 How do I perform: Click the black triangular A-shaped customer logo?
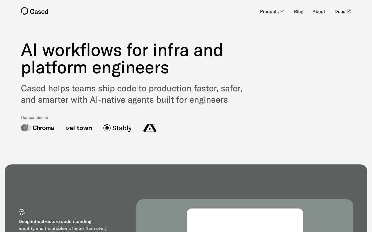point(150,128)
